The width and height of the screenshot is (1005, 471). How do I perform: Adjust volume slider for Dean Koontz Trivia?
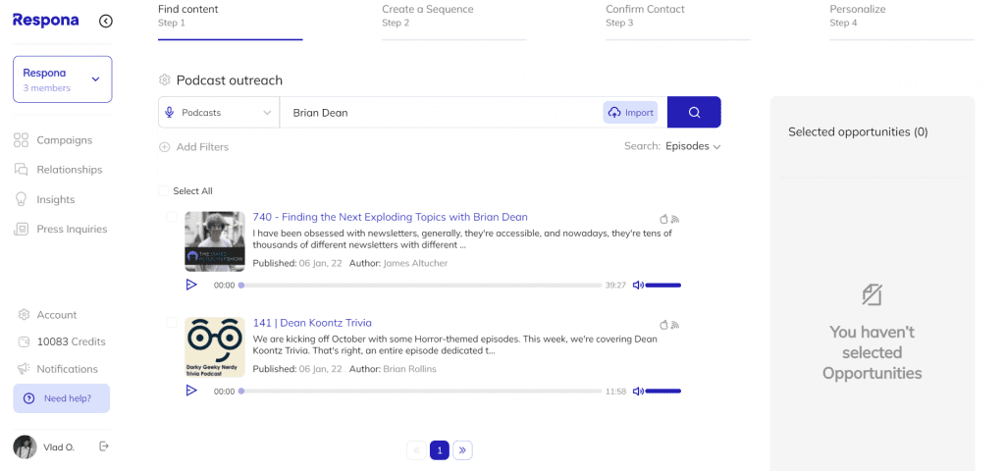663,391
